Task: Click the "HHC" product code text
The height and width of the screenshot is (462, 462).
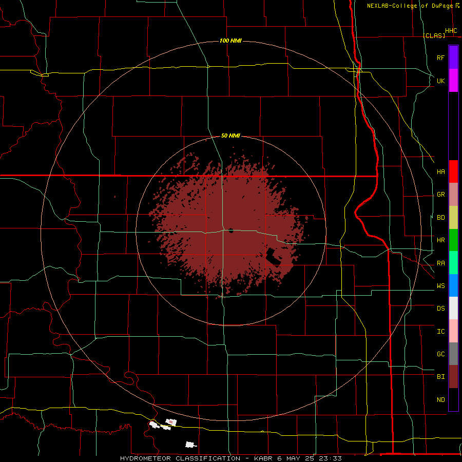Action: pos(451,31)
